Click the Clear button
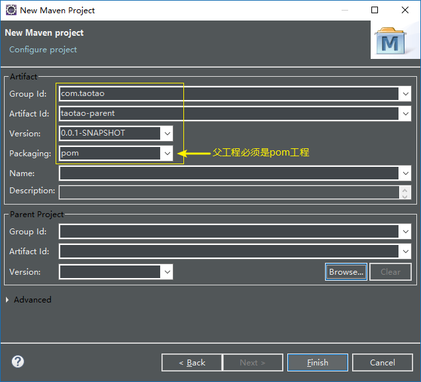The image size is (421, 382). coord(391,272)
